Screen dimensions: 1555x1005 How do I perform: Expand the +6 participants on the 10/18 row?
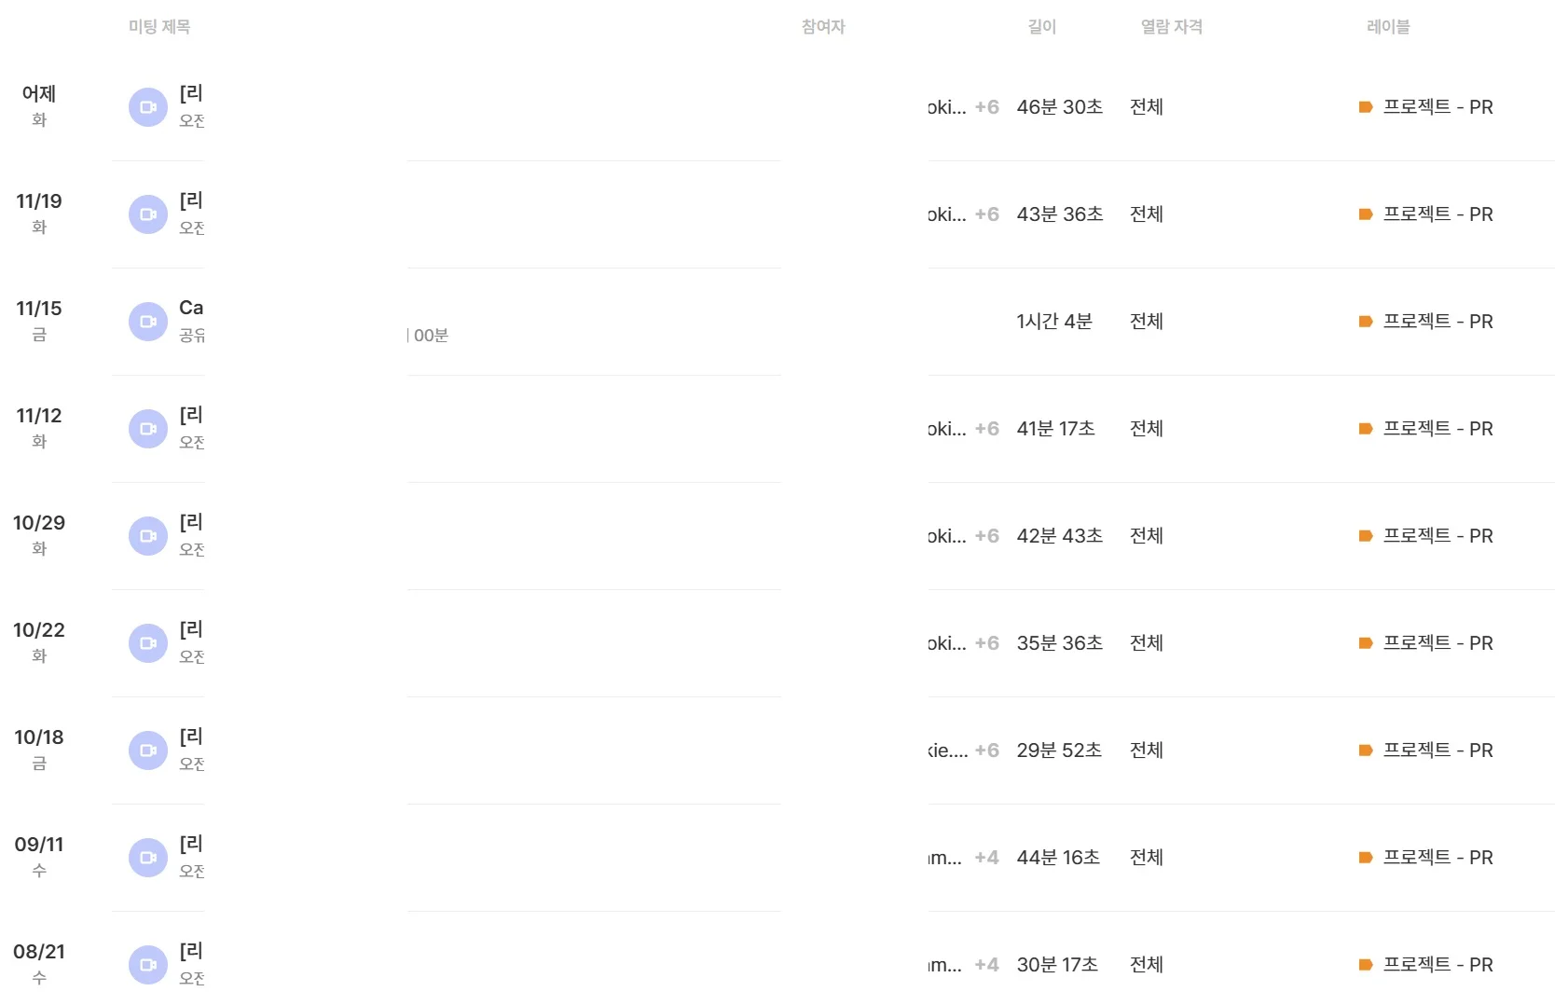[x=986, y=750]
